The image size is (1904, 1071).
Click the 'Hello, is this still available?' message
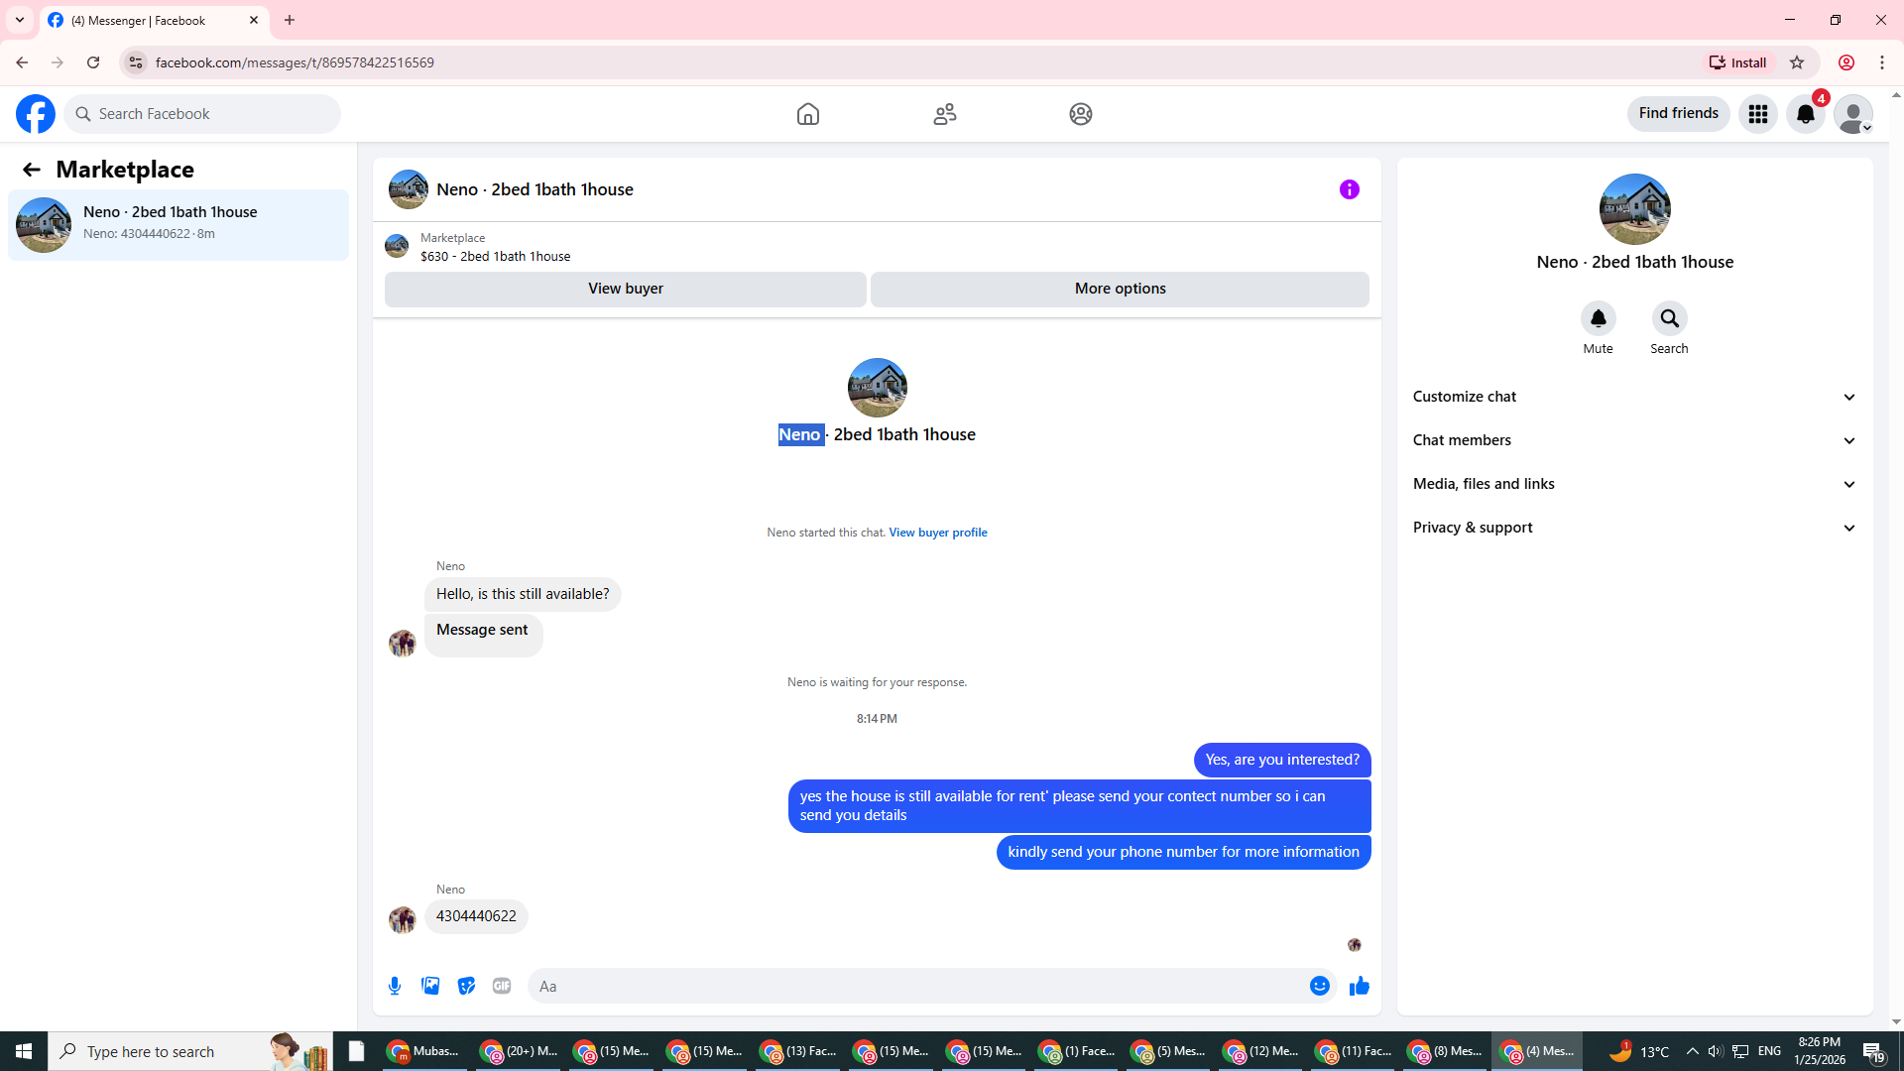pos(523,594)
